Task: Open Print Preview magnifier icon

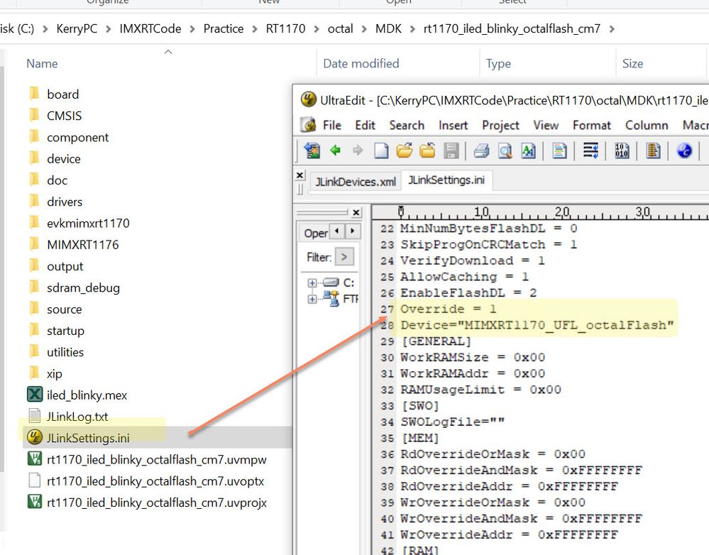Action: 505,150
